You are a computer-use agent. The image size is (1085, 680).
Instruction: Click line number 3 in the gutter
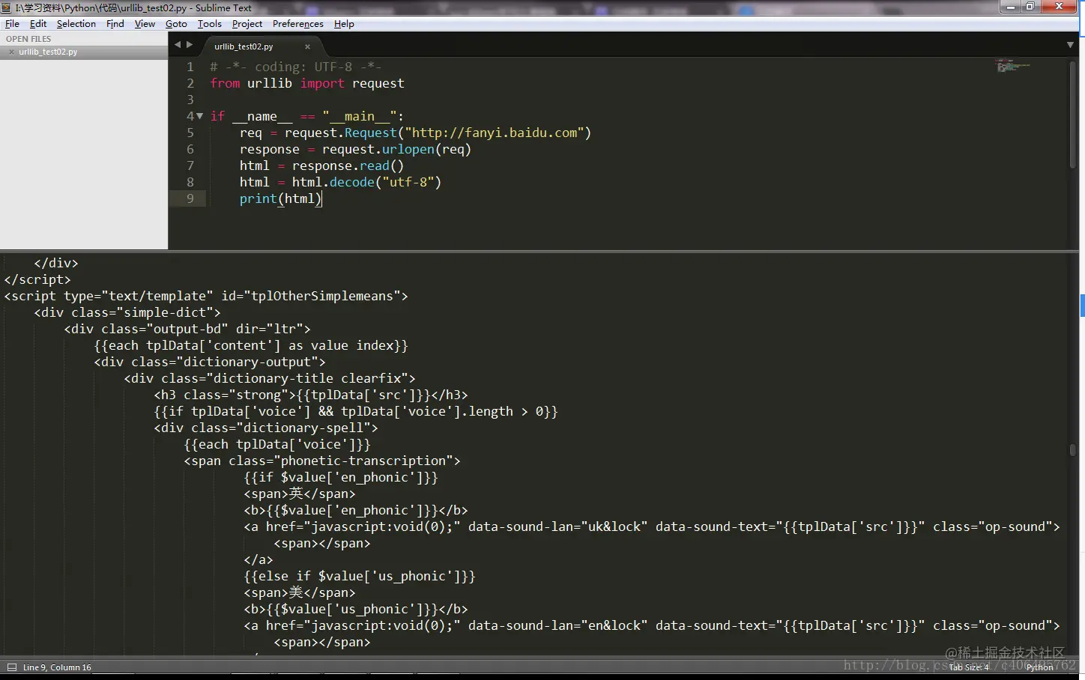pyautogui.click(x=190, y=100)
